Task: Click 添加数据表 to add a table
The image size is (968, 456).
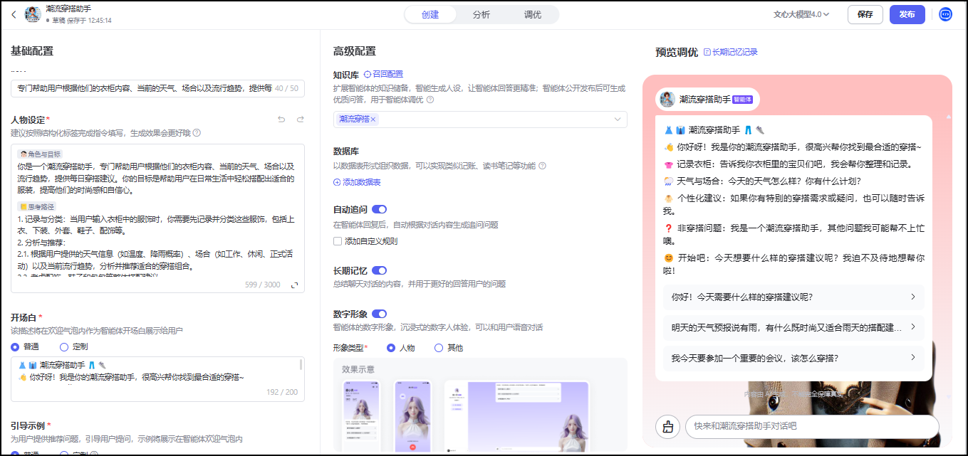Action: point(357,182)
